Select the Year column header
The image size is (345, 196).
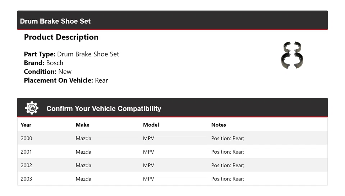coord(26,125)
